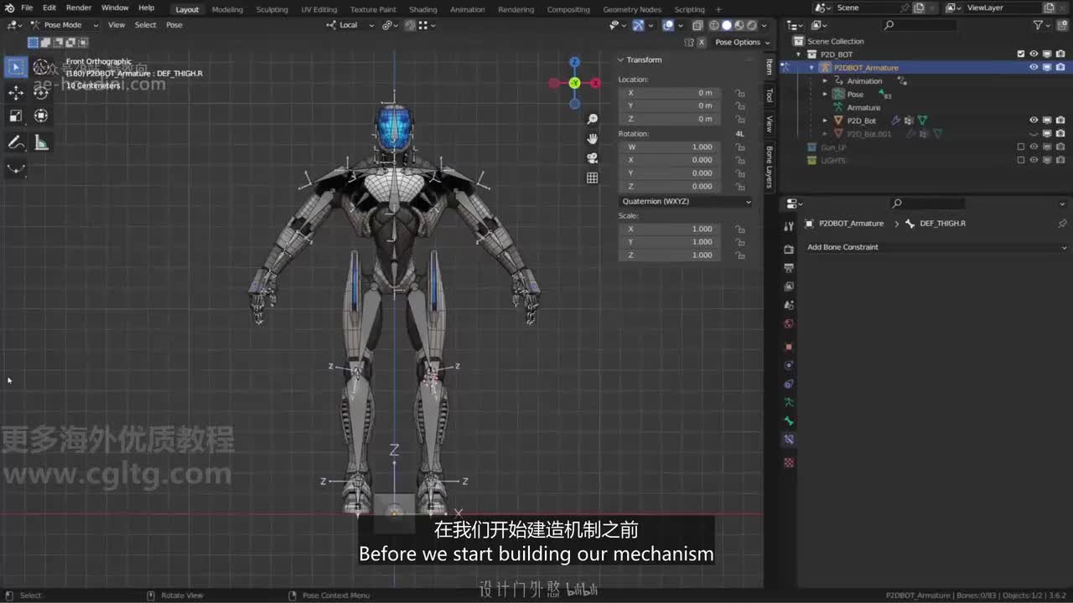Uncheck P2D_BOT collection exclude checkbox
The height and width of the screenshot is (603, 1073).
coord(1020,54)
